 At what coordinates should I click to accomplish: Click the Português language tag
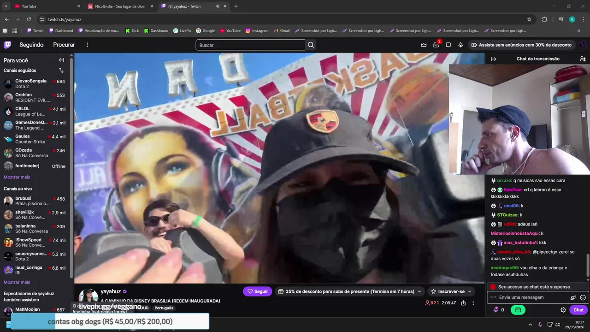164,308
